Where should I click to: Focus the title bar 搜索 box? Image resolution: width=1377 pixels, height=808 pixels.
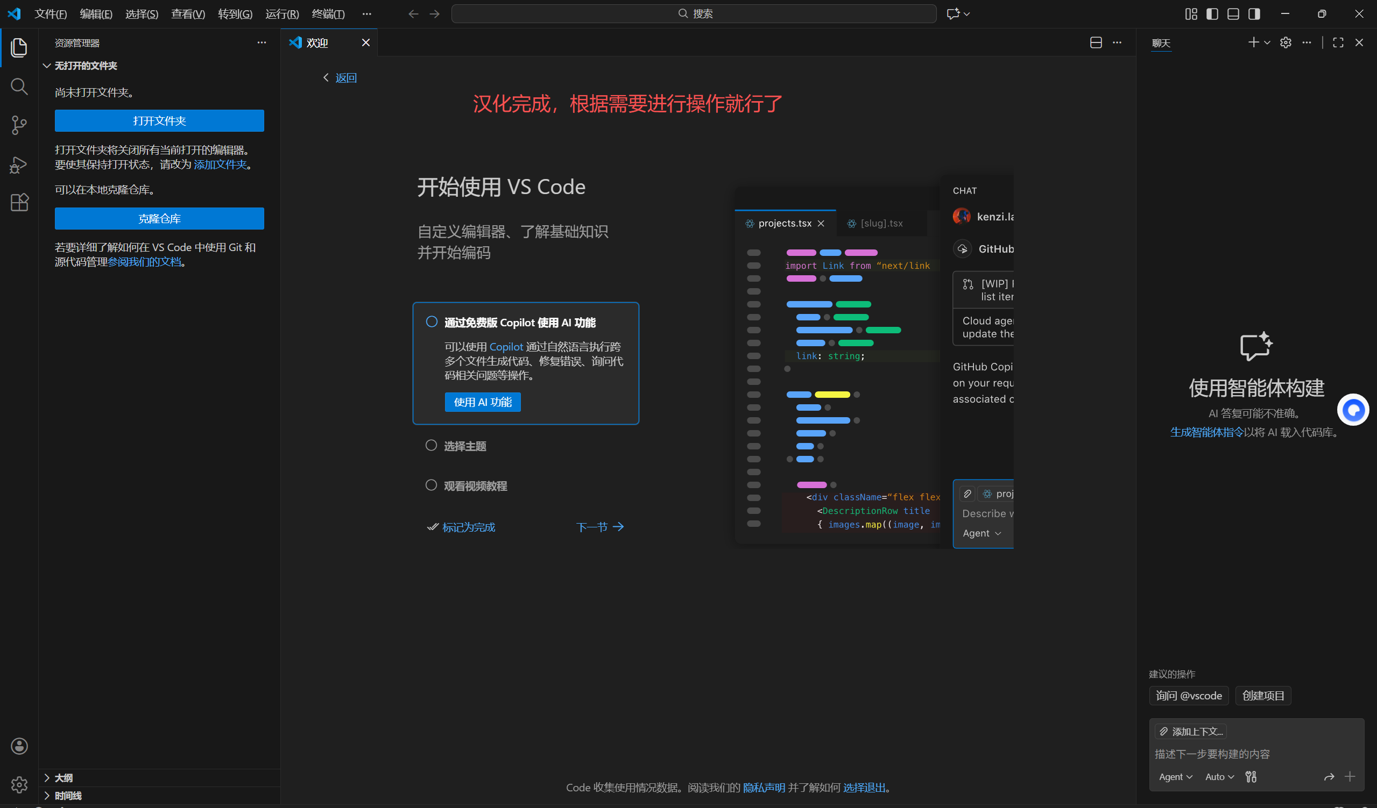tap(694, 13)
